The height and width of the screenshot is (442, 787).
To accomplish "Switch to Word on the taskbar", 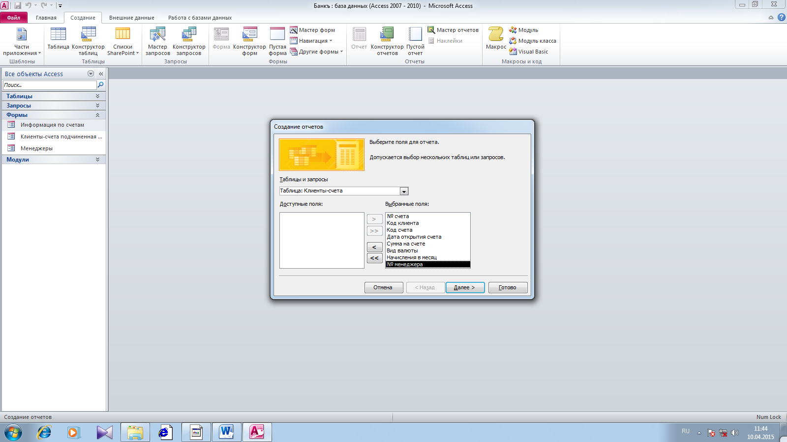I will (226, 433).
